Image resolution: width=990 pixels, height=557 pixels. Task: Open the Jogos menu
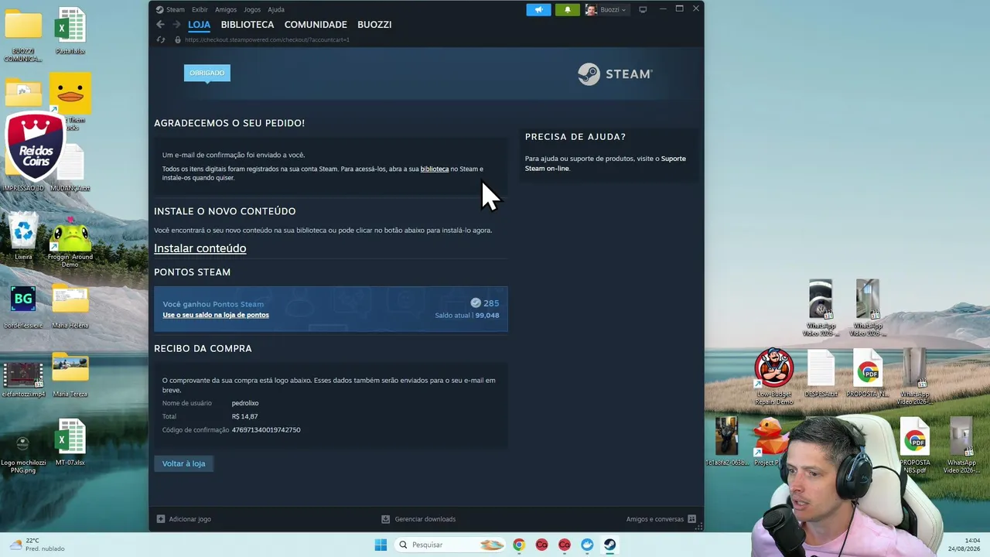[x=252, y=9]
